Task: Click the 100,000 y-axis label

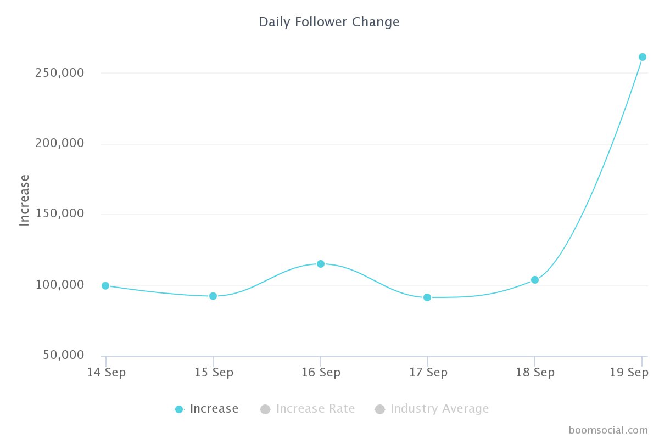Action: (59, 285)
